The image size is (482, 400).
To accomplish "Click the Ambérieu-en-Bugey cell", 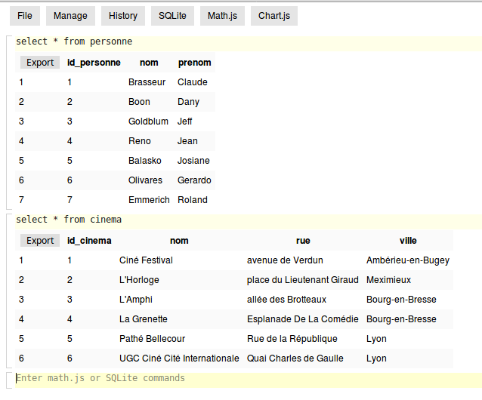I will tap(407, 260).
